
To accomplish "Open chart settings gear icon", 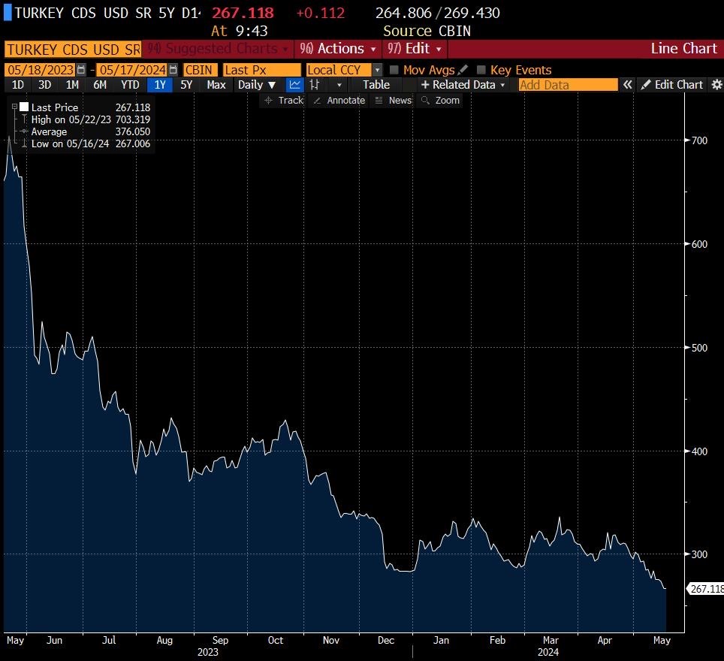I will click(x=716, y=85).
